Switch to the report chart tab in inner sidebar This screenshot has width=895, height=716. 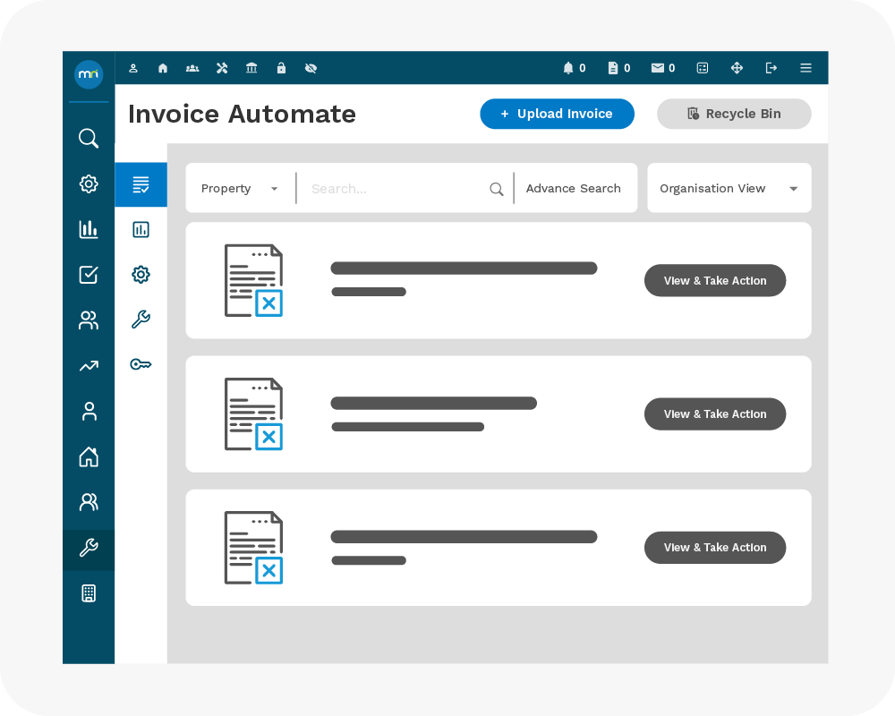pyautogui.click(x=141, y=230)
